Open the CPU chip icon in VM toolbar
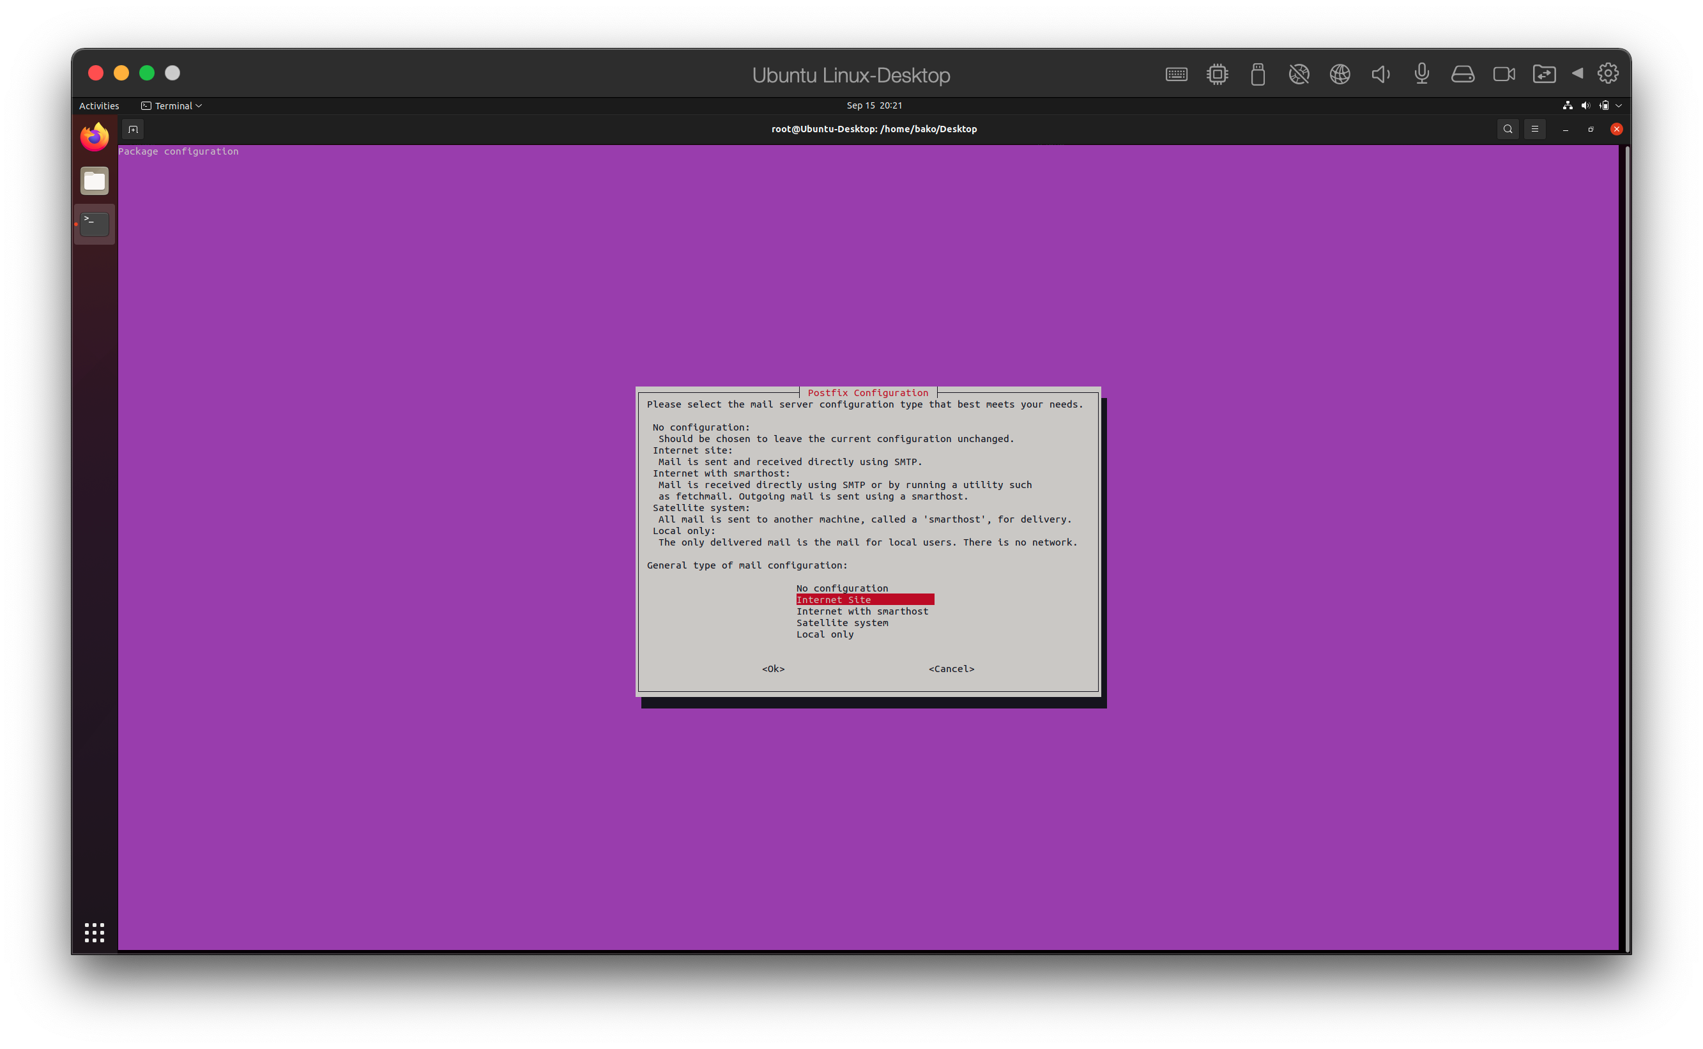The image size is (1703, 1049). click(x=1217, y=74)
